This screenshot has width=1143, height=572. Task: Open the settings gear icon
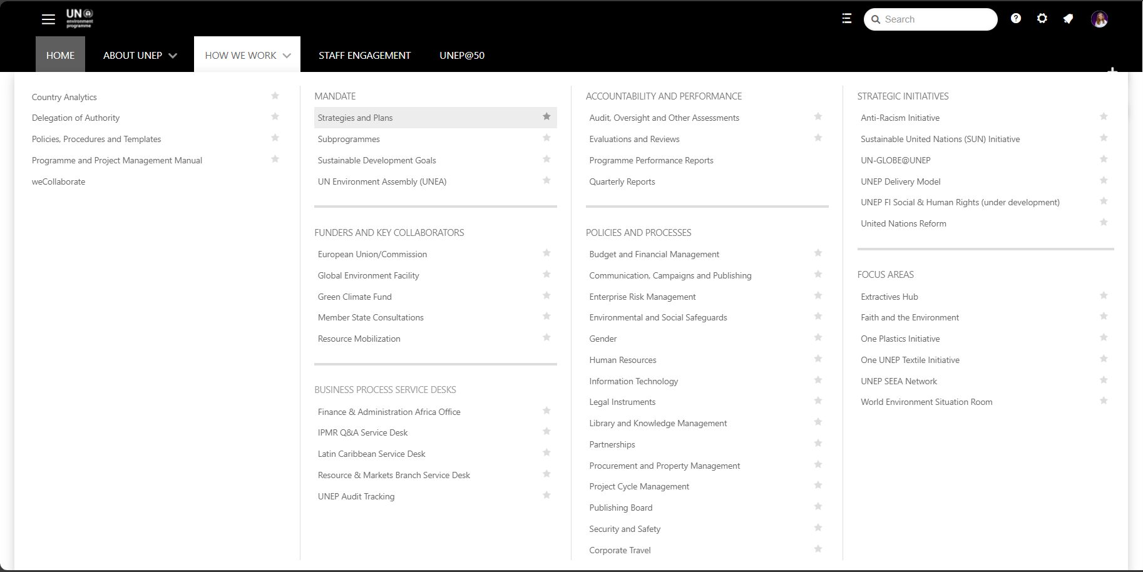click(x=1042, y=19)
